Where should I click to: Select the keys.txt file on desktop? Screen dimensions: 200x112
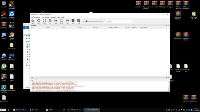pos(12,67)
